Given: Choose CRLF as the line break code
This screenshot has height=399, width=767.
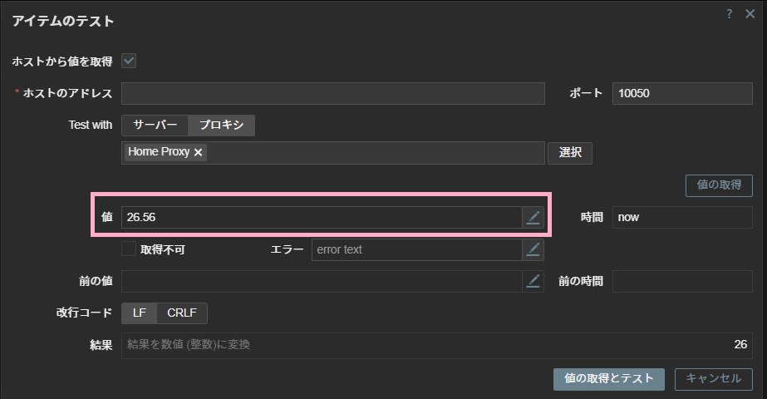Looking at the screenshot, I should [182, 313].
